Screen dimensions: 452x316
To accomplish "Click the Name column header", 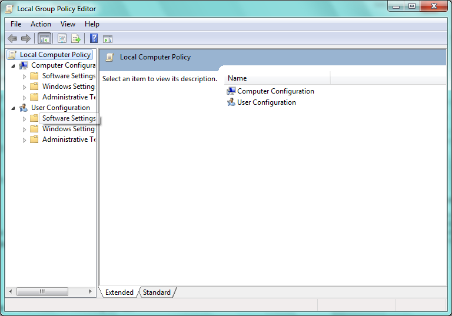I will point(277,78).
